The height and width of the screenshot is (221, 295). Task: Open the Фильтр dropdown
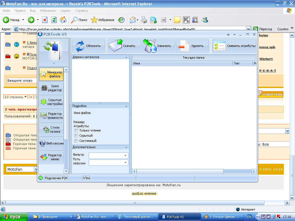point(126,156)
